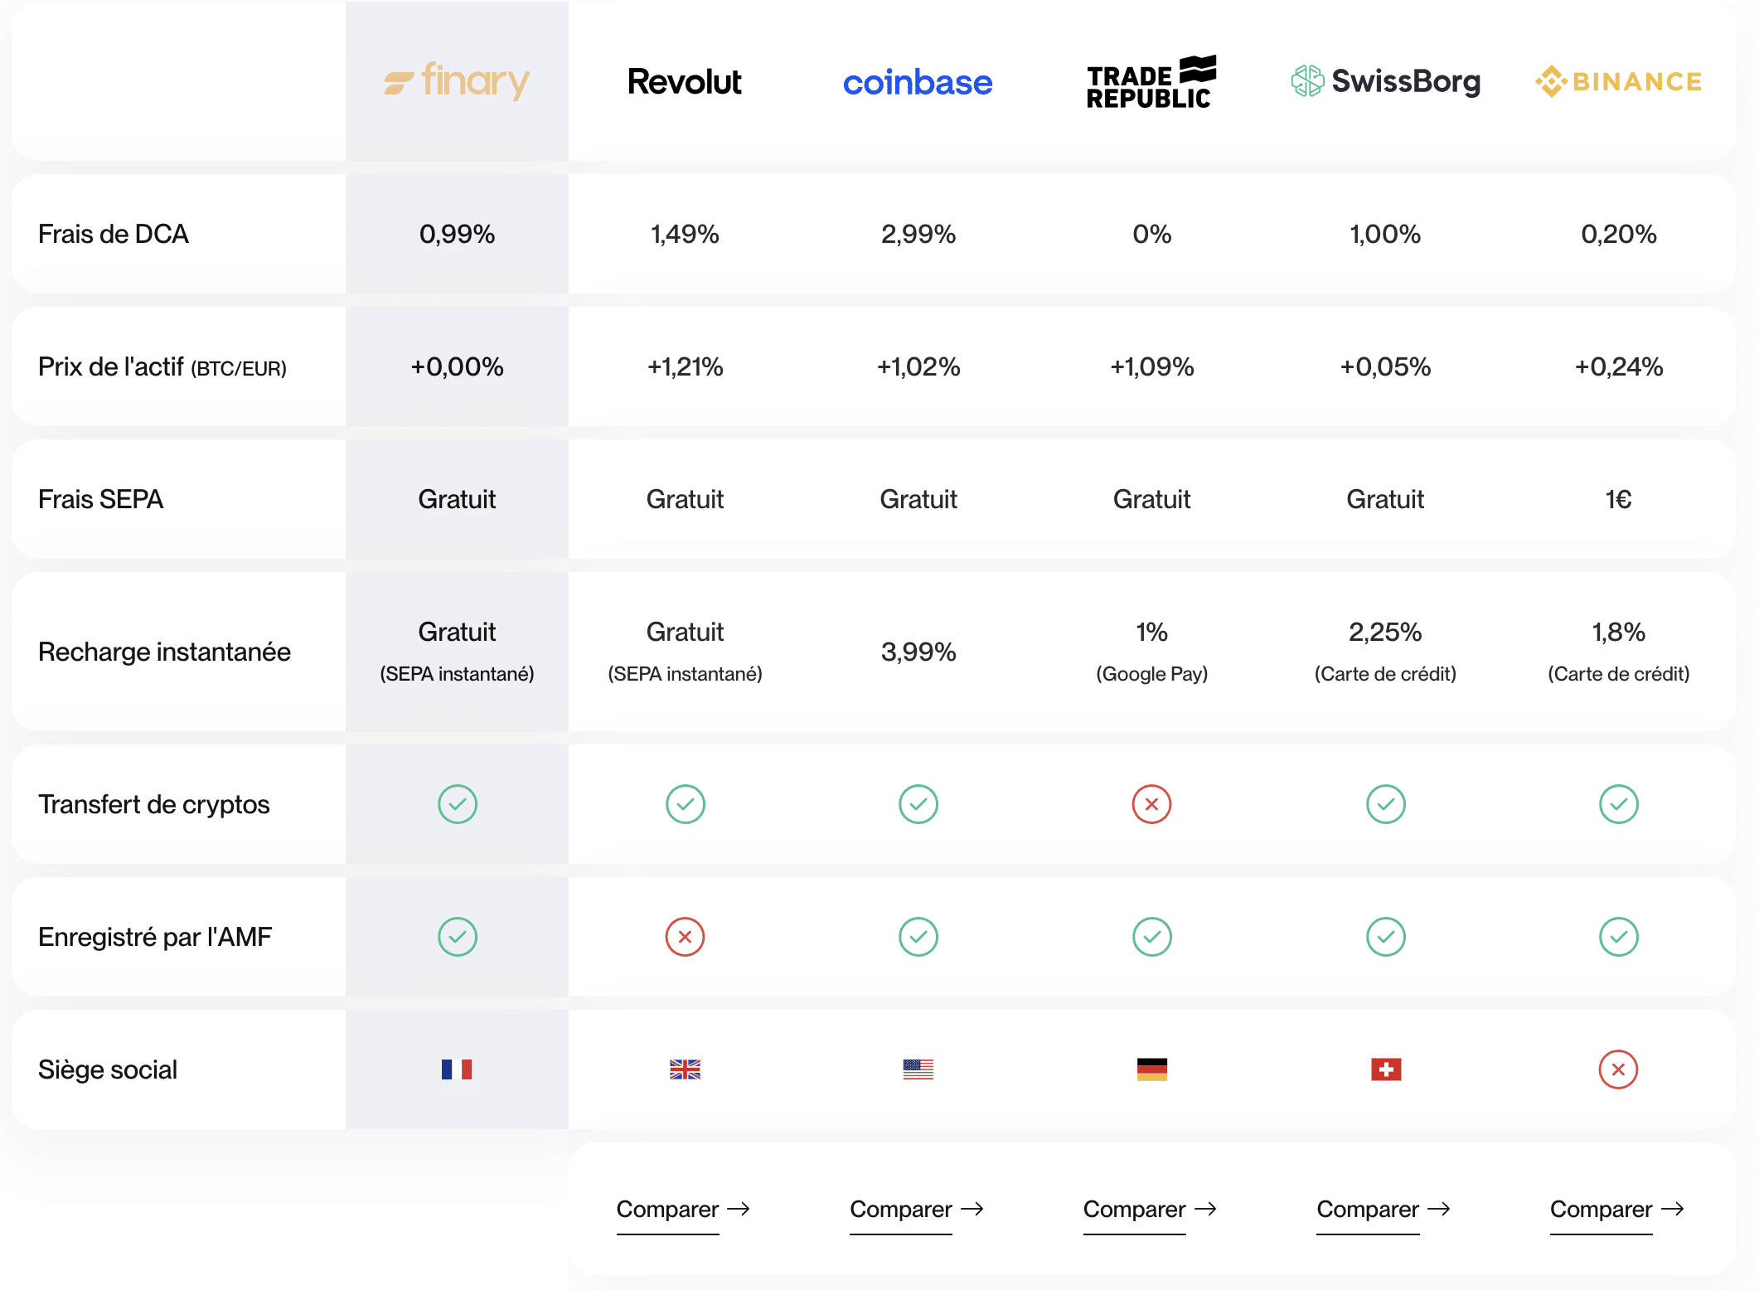This screenshot has height=1290, width=1759.
Task: Click Trade Republic's red cross for Transfert de cryptos
Action: click(1152, 804)
